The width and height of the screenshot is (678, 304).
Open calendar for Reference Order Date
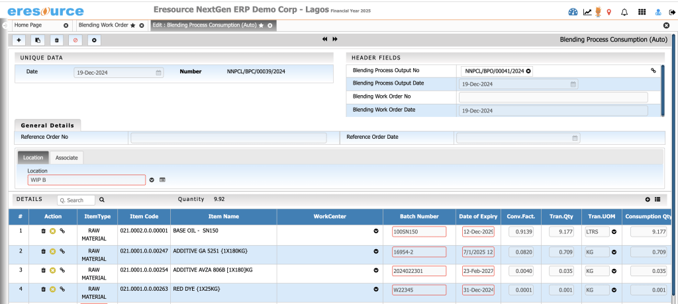tap(575, 137)
